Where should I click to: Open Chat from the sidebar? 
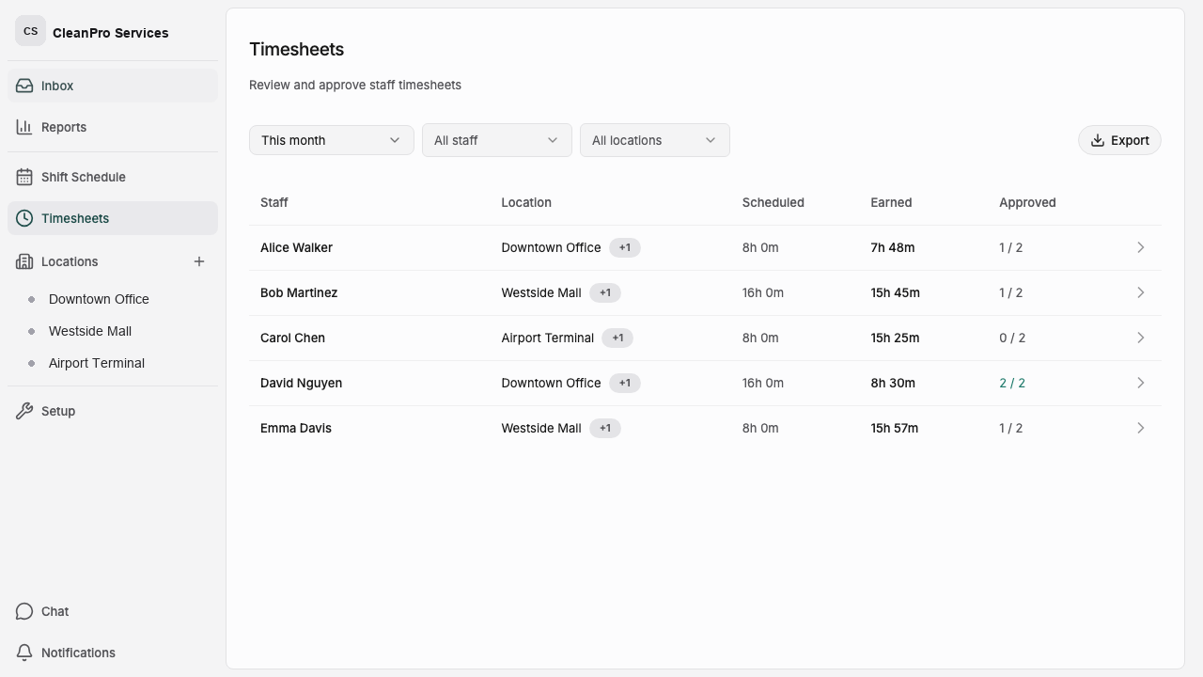click(113, 611)
